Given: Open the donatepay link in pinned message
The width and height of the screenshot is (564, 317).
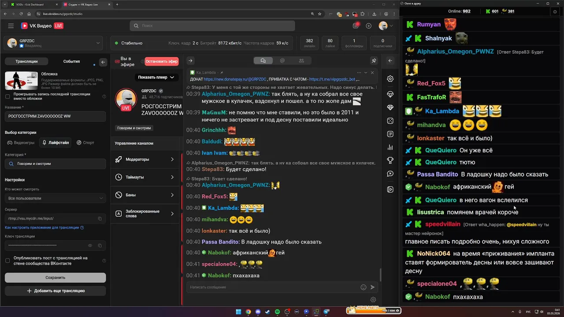Looking at the screenshot, I should tap(235, 79).
